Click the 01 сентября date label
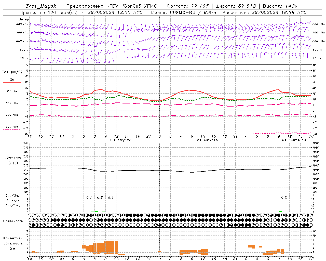 [294, 140]
